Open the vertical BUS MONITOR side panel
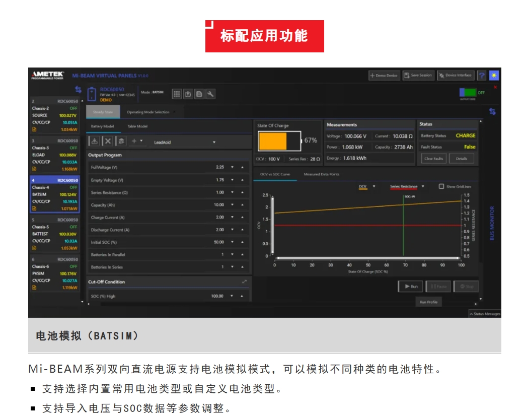This screenshot has width=524, height=416. [492, 223]
